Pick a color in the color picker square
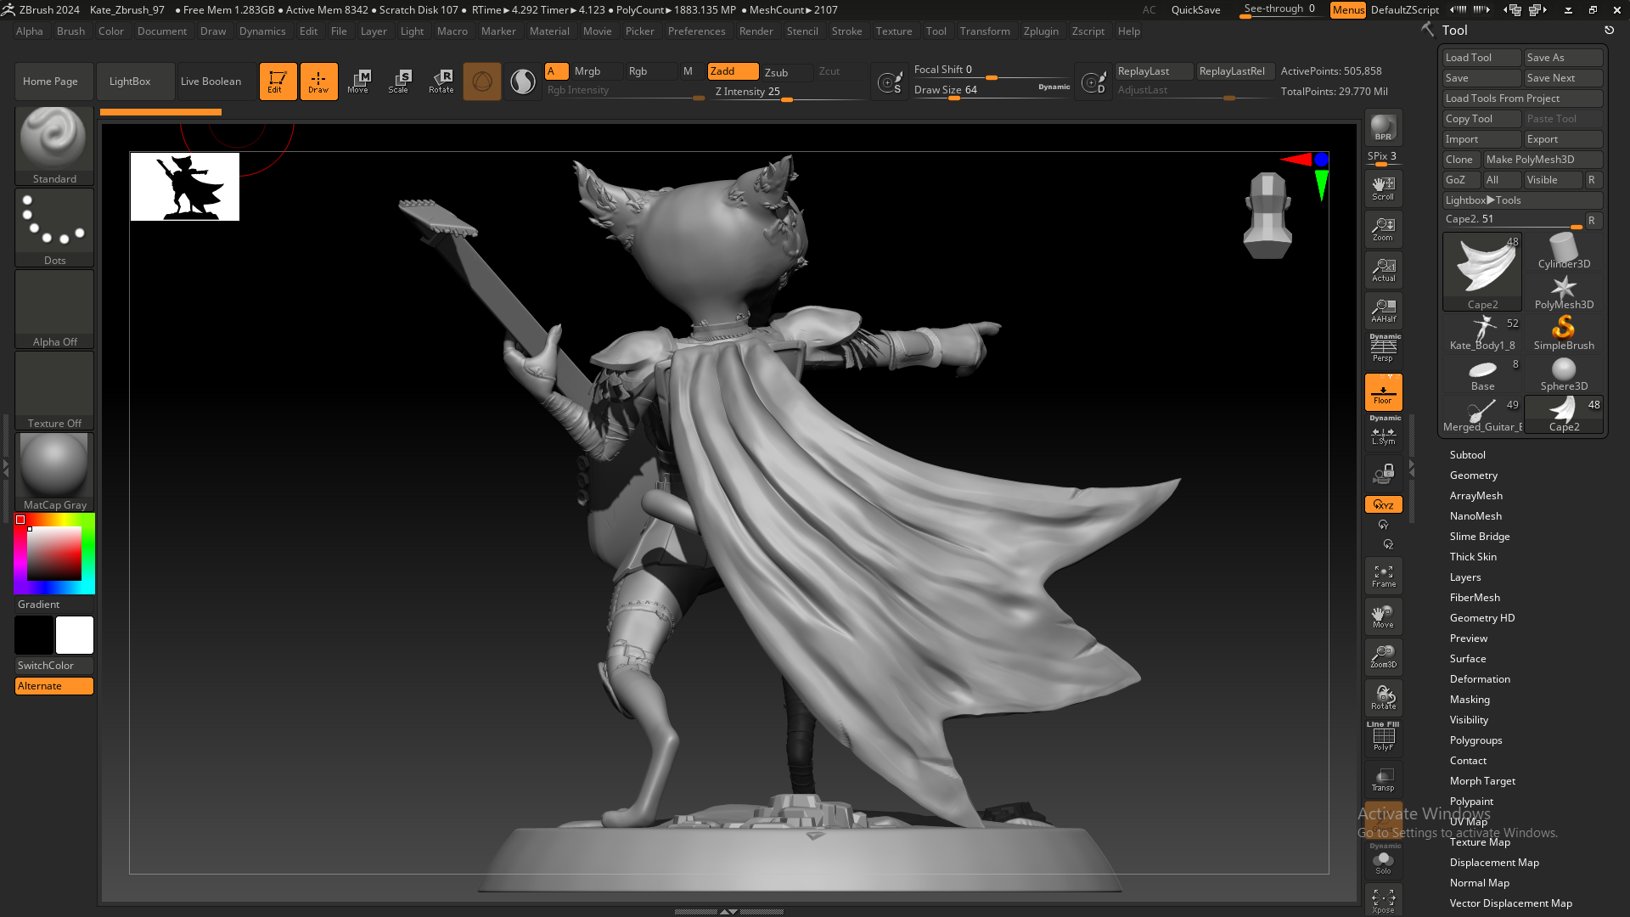This screenshot has width=1630, height=917. coord(54,554)
